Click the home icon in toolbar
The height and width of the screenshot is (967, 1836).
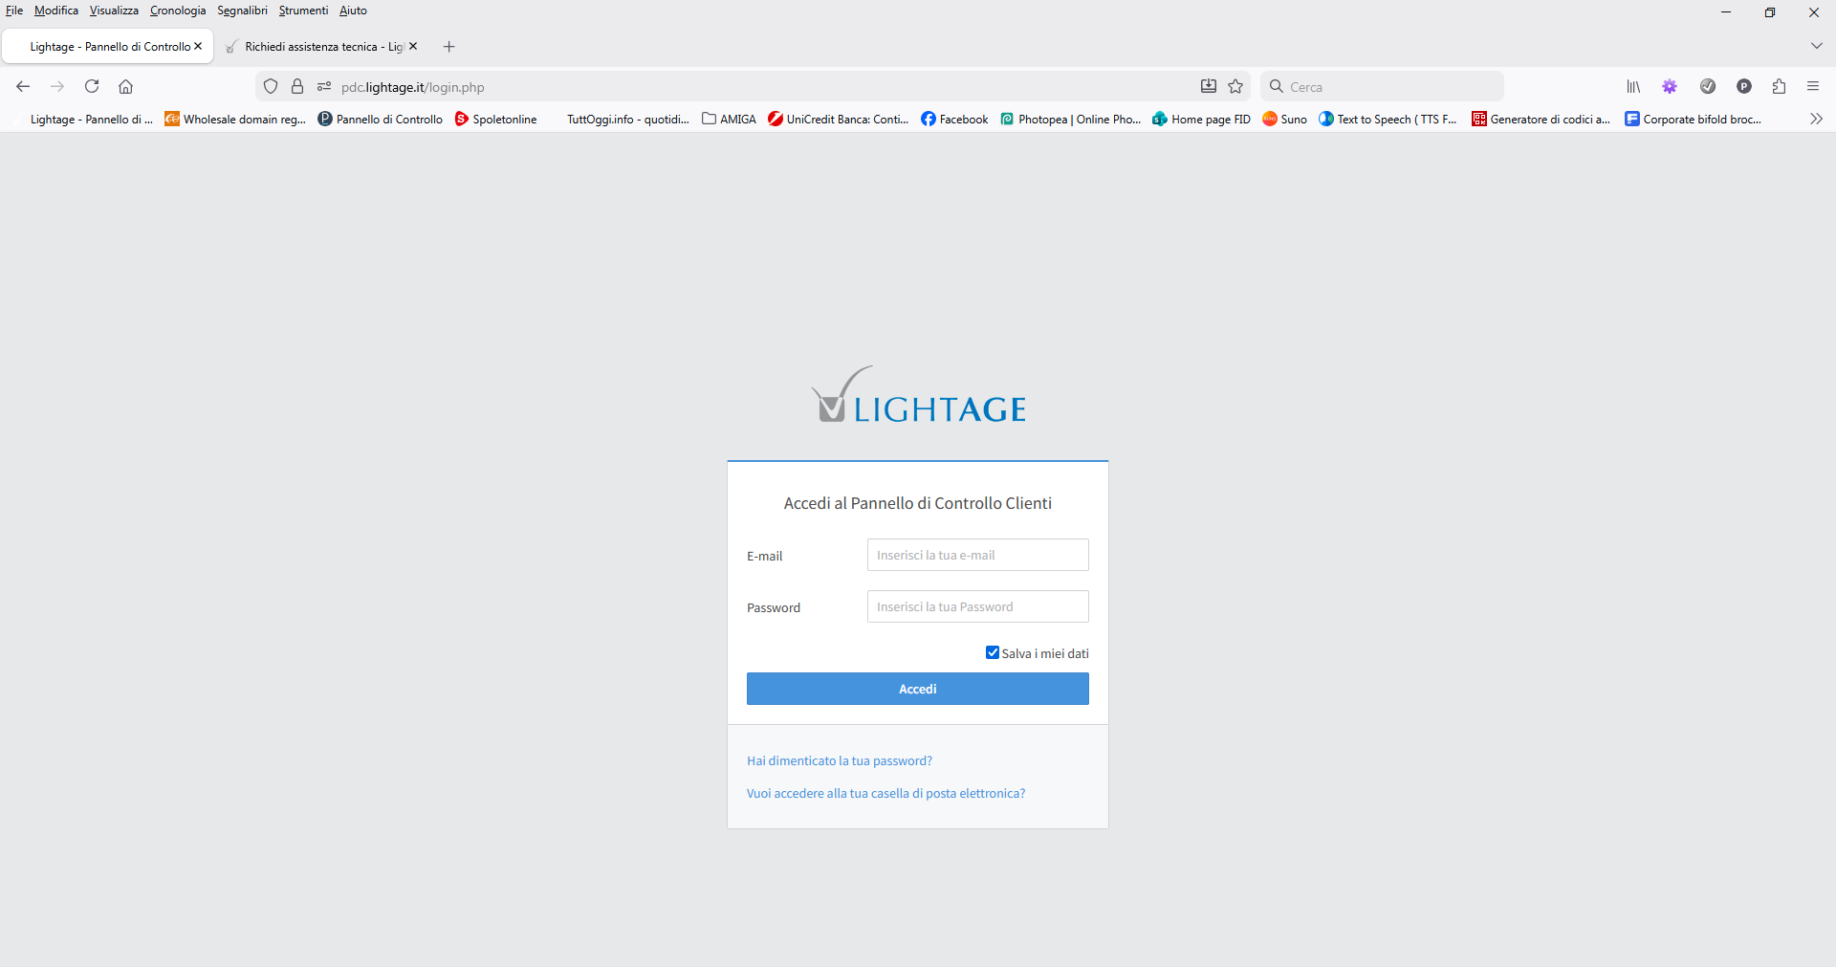(x=125, y=86)
